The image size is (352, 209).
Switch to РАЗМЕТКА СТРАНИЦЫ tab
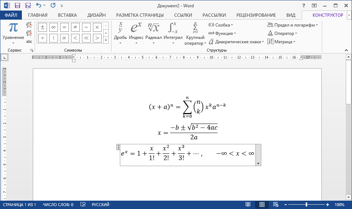pos(140,15)
